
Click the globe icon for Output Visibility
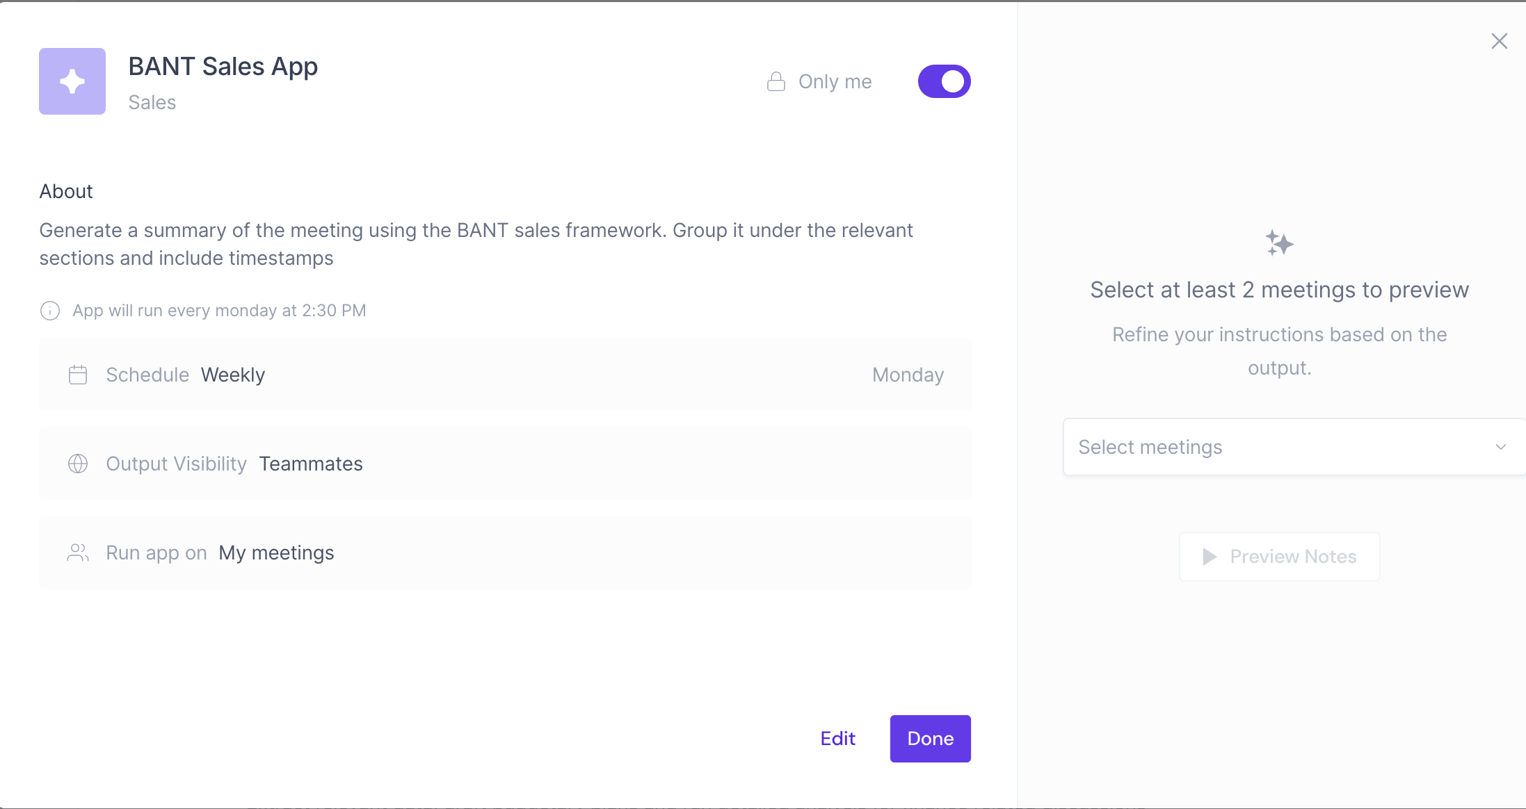pos(78,464)
